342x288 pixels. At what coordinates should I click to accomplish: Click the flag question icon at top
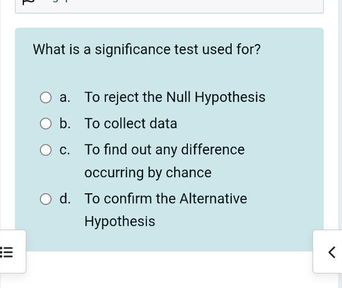tap(27, 2)
